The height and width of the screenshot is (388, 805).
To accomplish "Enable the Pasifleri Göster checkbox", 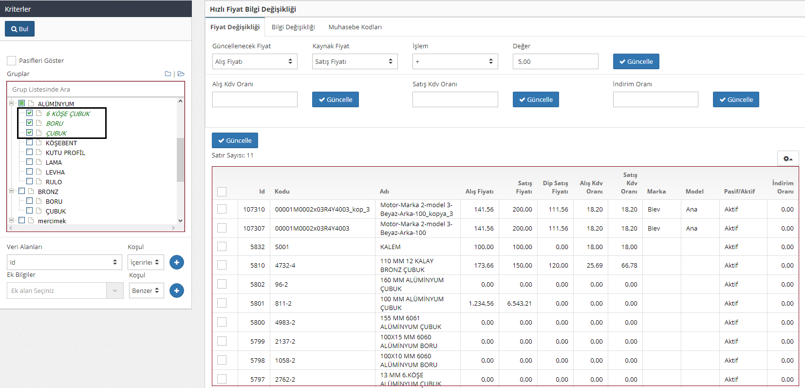I will point(12,60).
